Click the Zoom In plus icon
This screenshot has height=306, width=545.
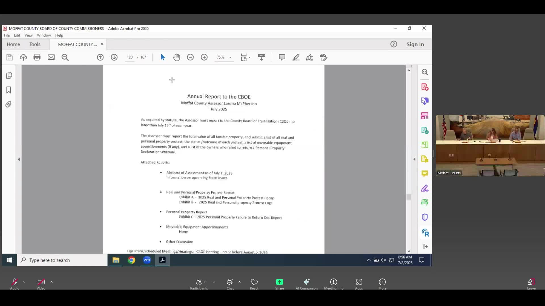click(204, 57)
